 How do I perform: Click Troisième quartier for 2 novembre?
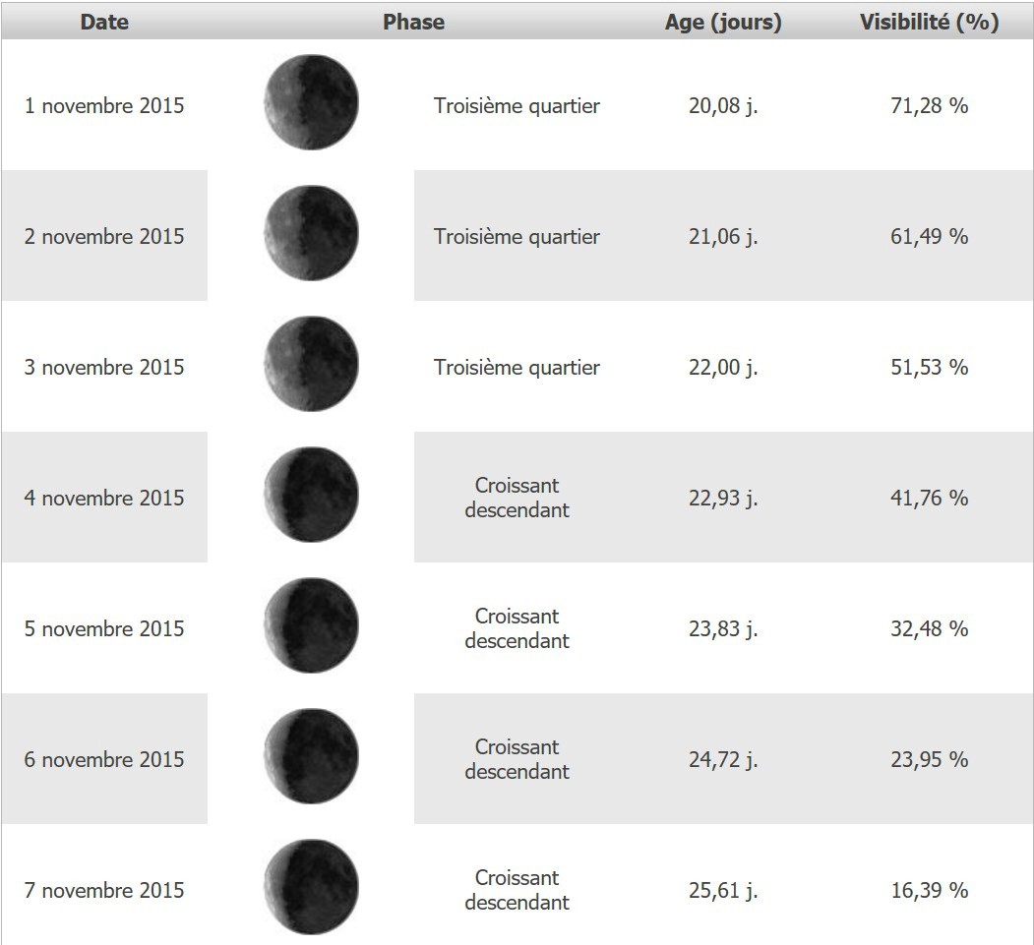(517, 237)
